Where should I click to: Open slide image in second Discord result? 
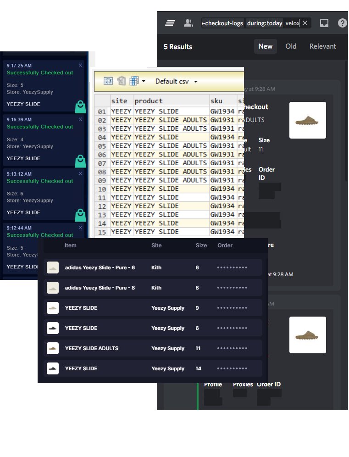pyautogui.click(x=308, y=335)
